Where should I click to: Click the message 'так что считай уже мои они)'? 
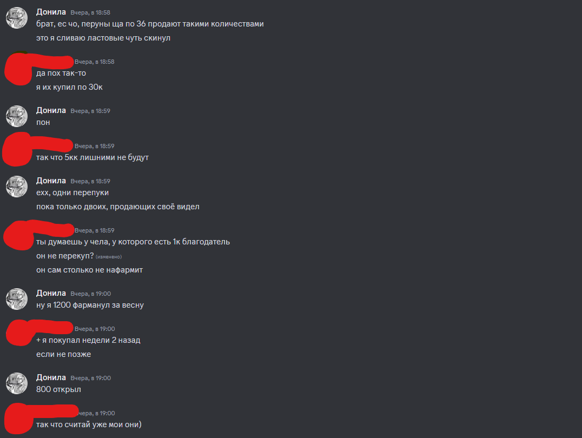click(x=89, y=424)
